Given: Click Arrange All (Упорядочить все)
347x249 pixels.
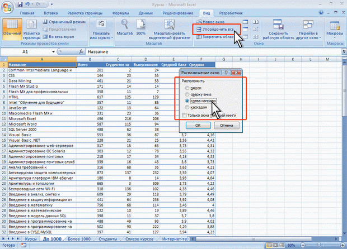Looking at the screenshot, I should coord(215,29).
